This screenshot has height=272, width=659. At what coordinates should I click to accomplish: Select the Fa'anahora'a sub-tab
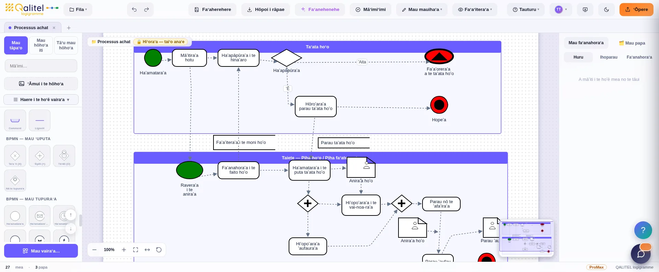639,57
